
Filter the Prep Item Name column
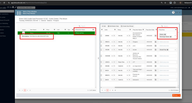coord(143,30)
